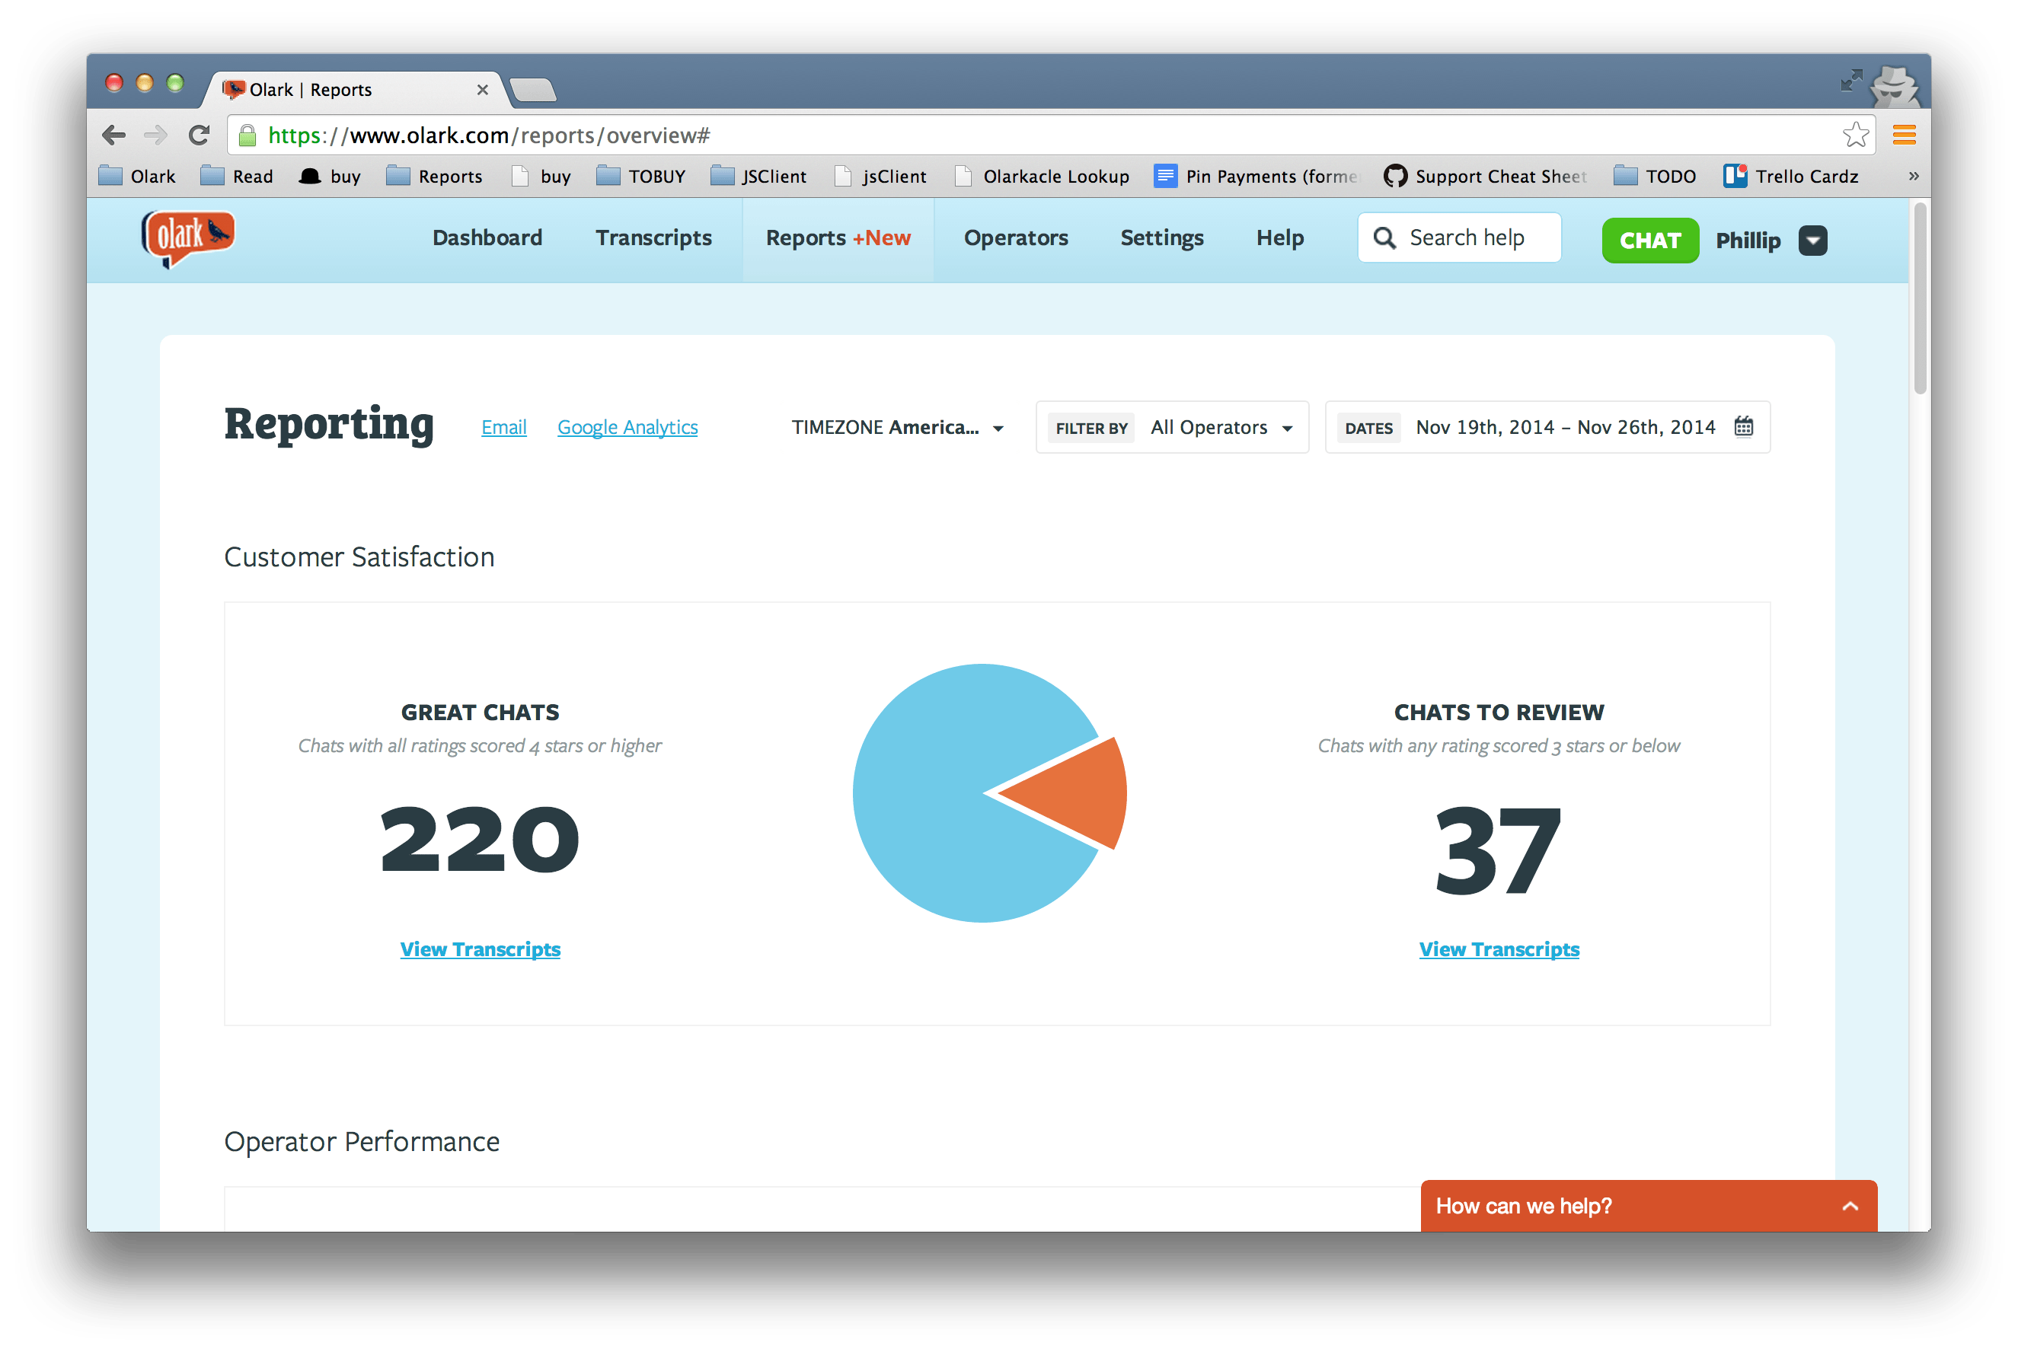Open the All Operators filter dropdown
The width and height of the screenshot is (2018, 1352).
pyautogui.click(x=1220, y=428)
